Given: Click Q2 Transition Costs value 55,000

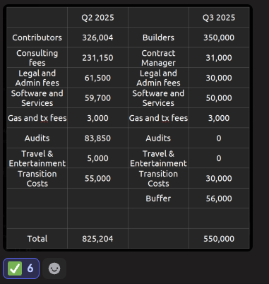Looking at the screenshot, I should click(x=97, y=178).
